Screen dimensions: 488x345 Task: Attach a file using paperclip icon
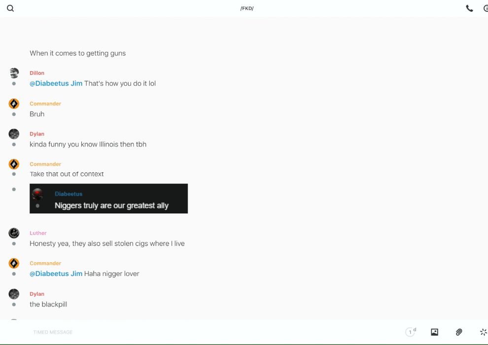click(459, 332)
